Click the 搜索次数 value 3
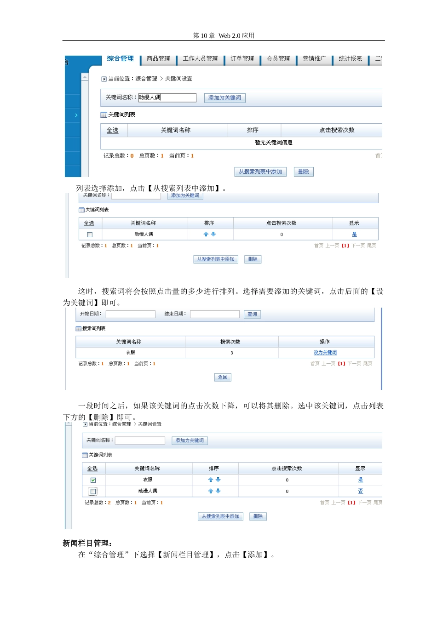 click(232, 353)
